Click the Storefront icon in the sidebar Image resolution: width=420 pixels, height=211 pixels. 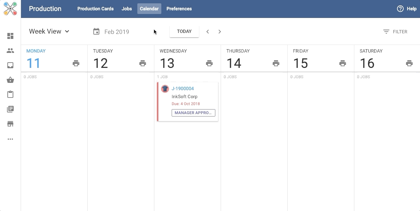tap(10, 123)
